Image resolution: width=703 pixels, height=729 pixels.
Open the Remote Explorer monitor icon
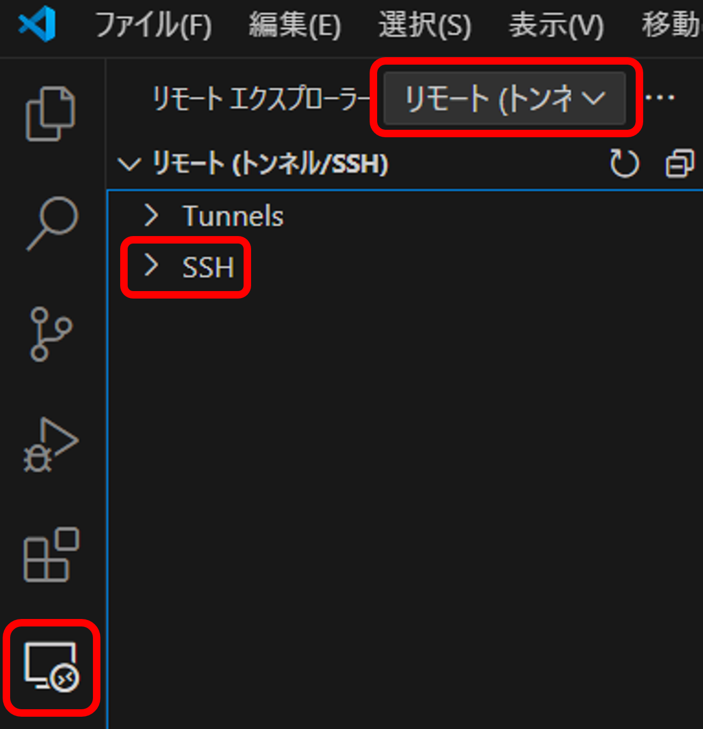pyautogui.click(x=52, y=667)
